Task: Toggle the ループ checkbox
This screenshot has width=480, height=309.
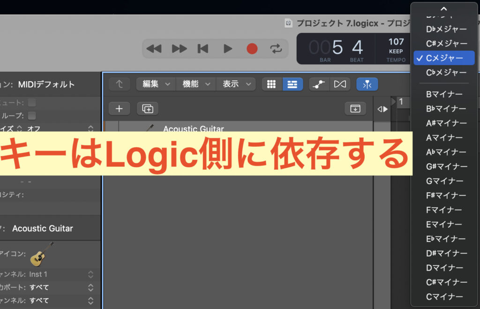Action: click(32, 115)
